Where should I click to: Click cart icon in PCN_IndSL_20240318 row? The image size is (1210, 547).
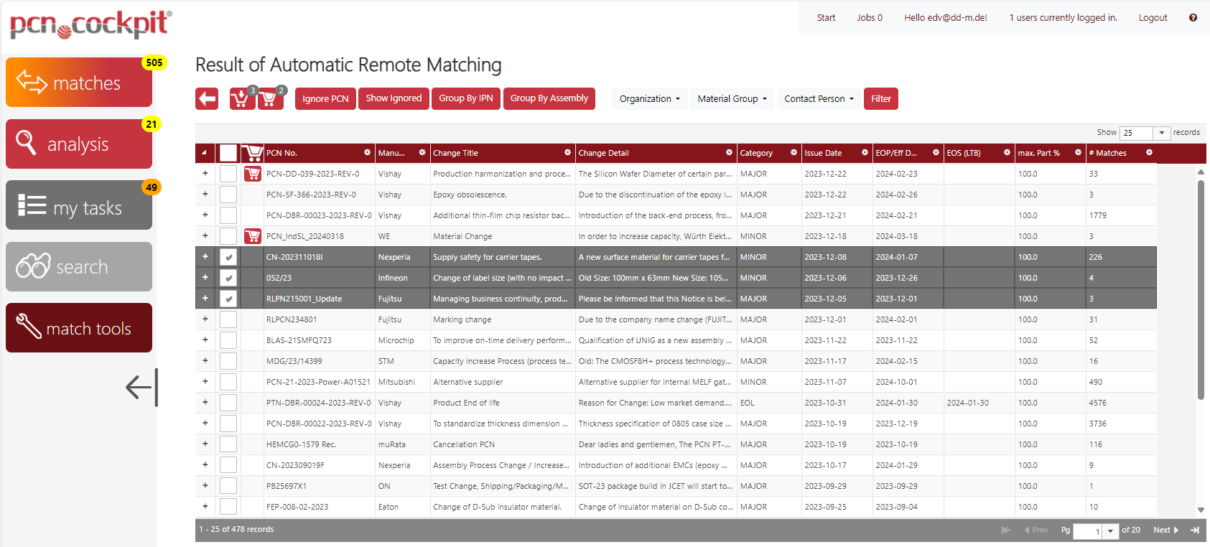(x=252, y=236)
